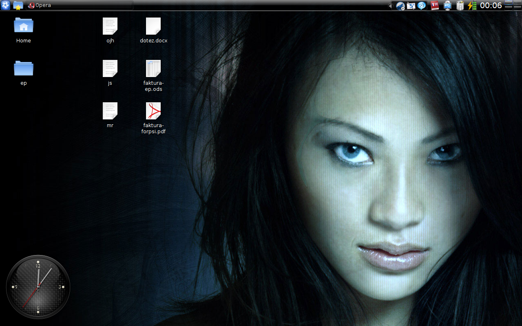The width and height of the screenshot is (522, 326).
Task: Click the Amarok wolf tray icon
Action: [x=400, y=6]
